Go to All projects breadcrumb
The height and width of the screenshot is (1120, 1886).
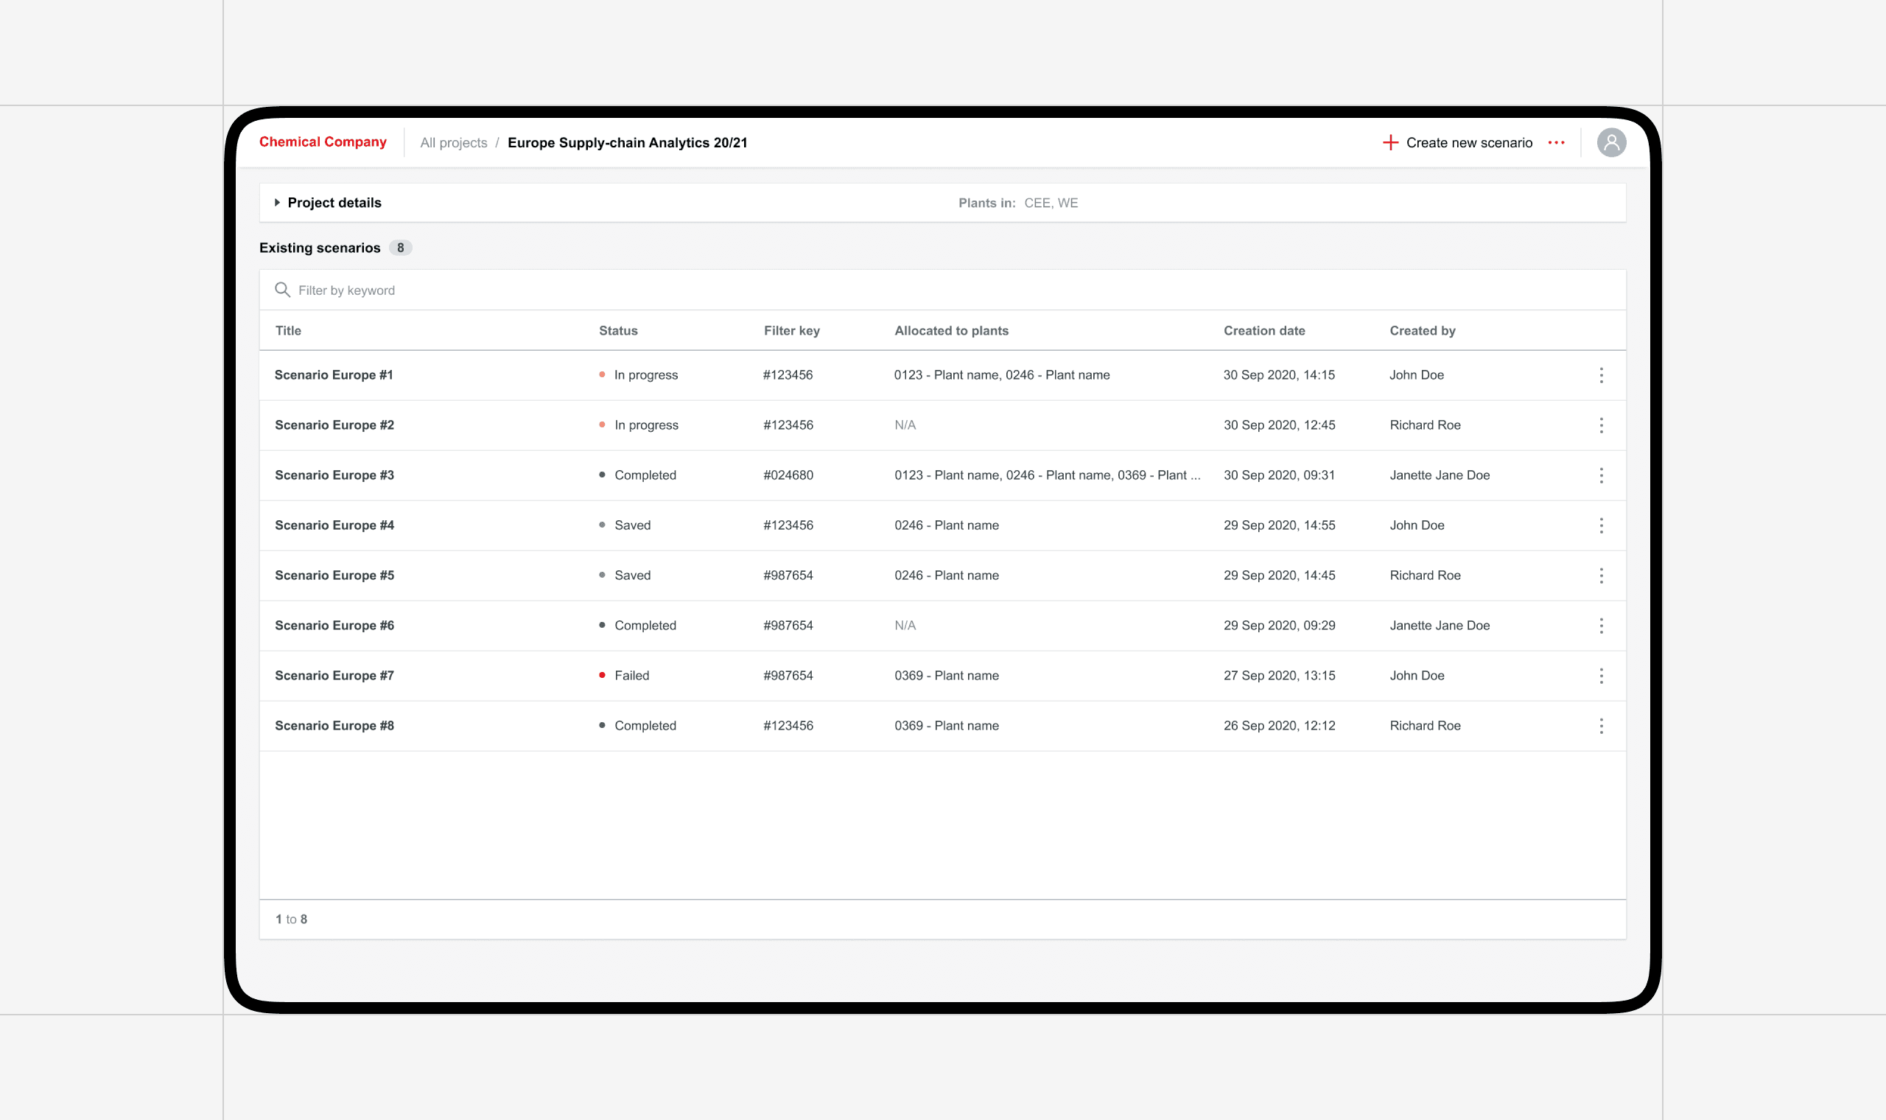(453, 144)
